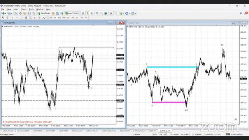Image resolution: width=249 pixels, height=140 pixels.
Task: Toggle the Terminal panel icon
Action: [x=29, y=13]
